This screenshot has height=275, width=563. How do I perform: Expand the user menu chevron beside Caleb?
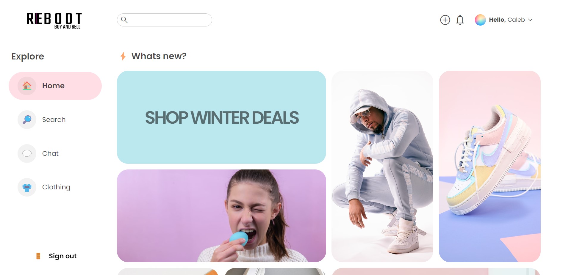[530, 20]
